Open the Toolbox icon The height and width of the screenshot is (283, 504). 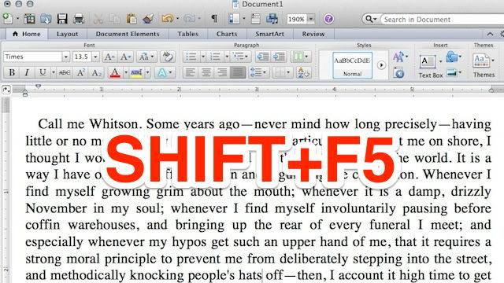(x=256, y=19)
